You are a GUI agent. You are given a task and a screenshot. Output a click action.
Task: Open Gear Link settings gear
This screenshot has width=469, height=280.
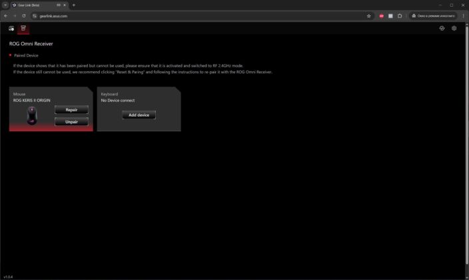point(454,28)
